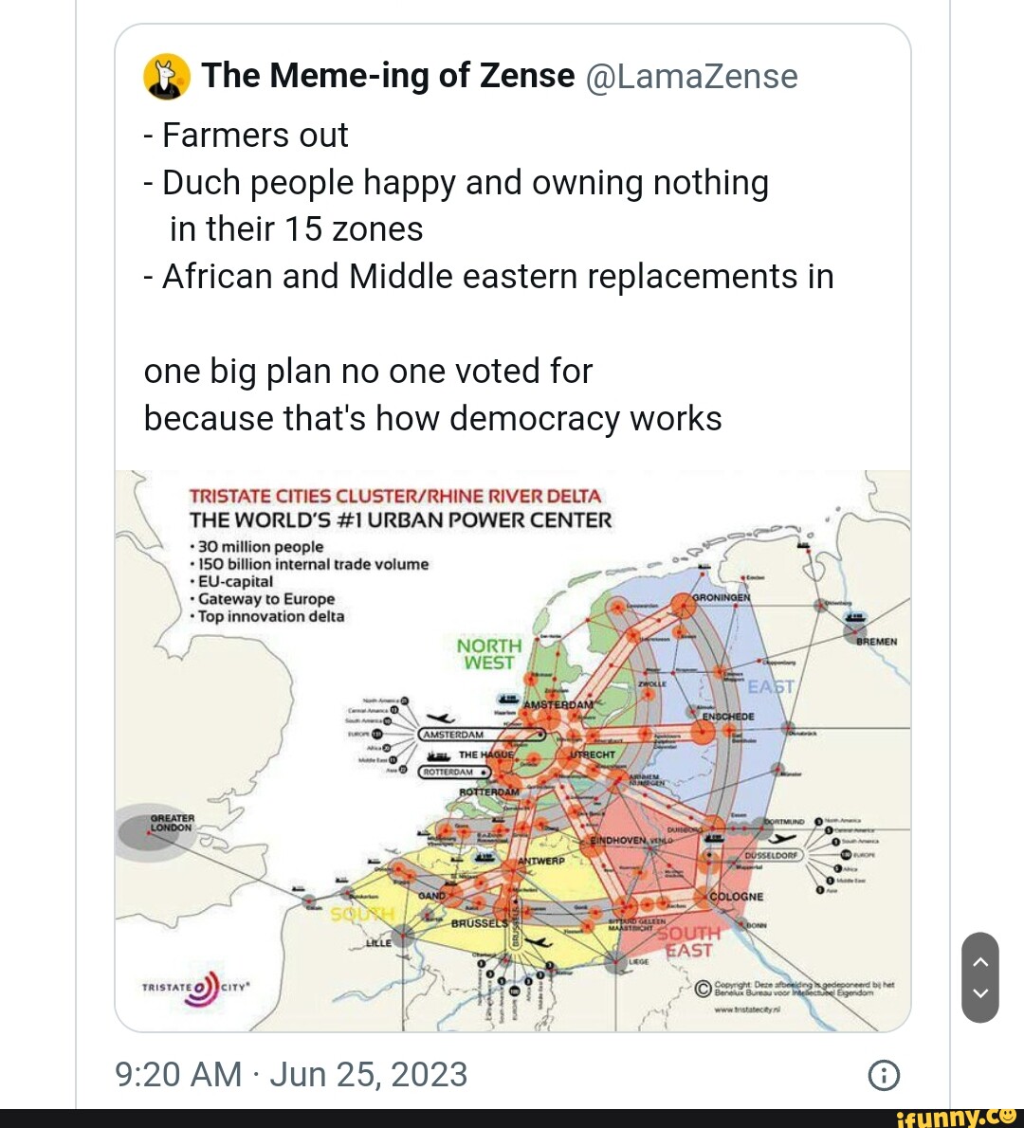Screen dimensions: 1024x1128
Task: Click the tweet info circle icon
Action: click(x=884, y=1075)
